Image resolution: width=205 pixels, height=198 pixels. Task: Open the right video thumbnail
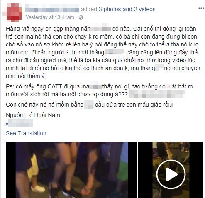click(171, 170)
